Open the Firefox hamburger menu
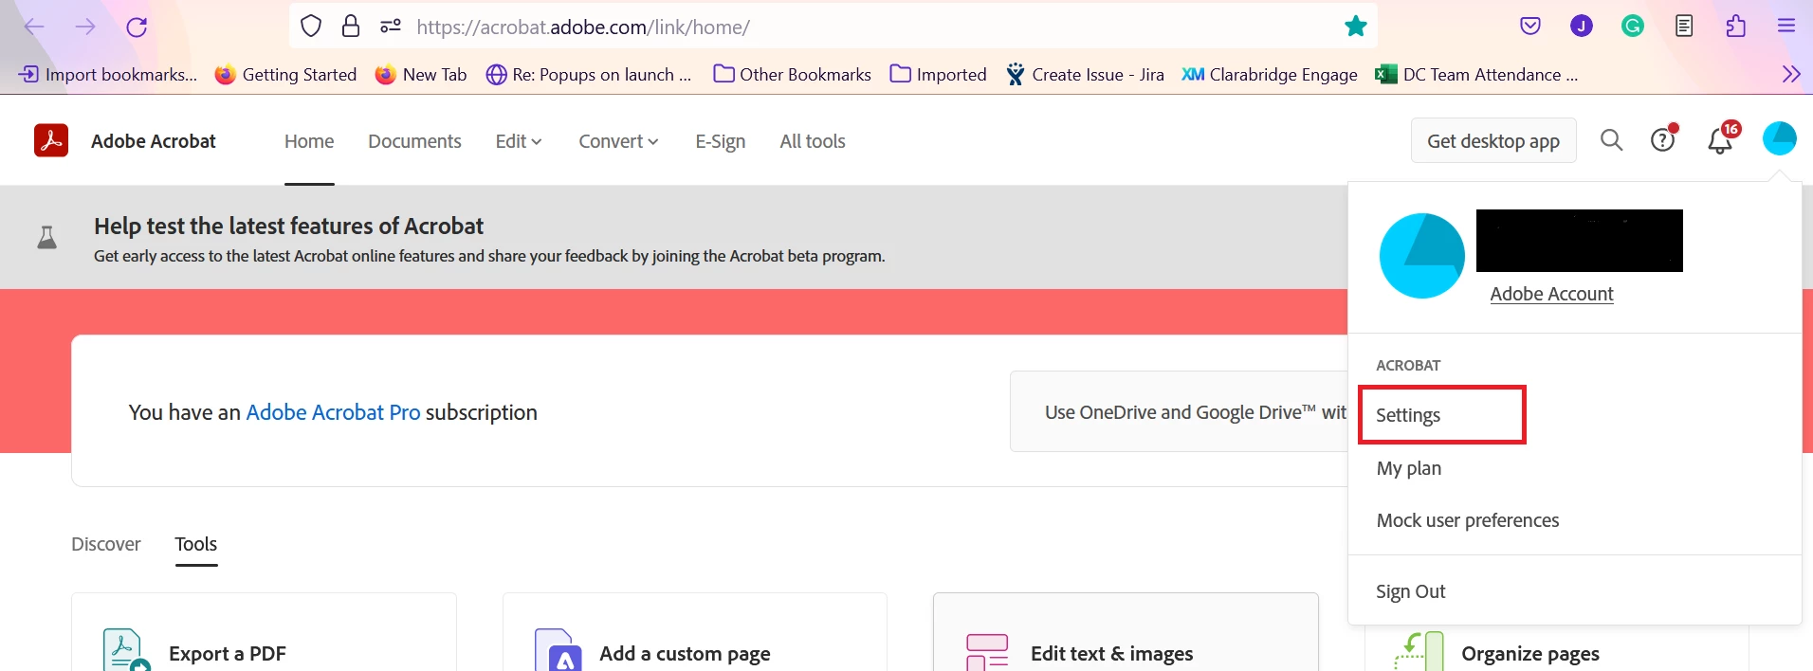Screen dimensions: 1813x671 (1786, 27)
